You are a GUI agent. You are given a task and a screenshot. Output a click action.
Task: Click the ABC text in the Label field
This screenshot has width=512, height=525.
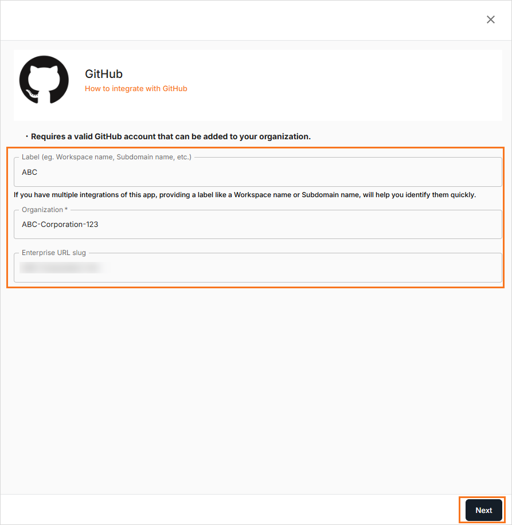click(x=29, y=172)
